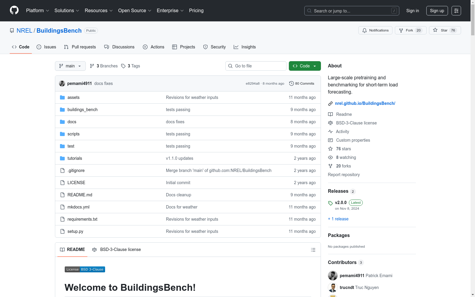475x297 pixels.
Task: Click the setup.py file icon
Action: 62,231
